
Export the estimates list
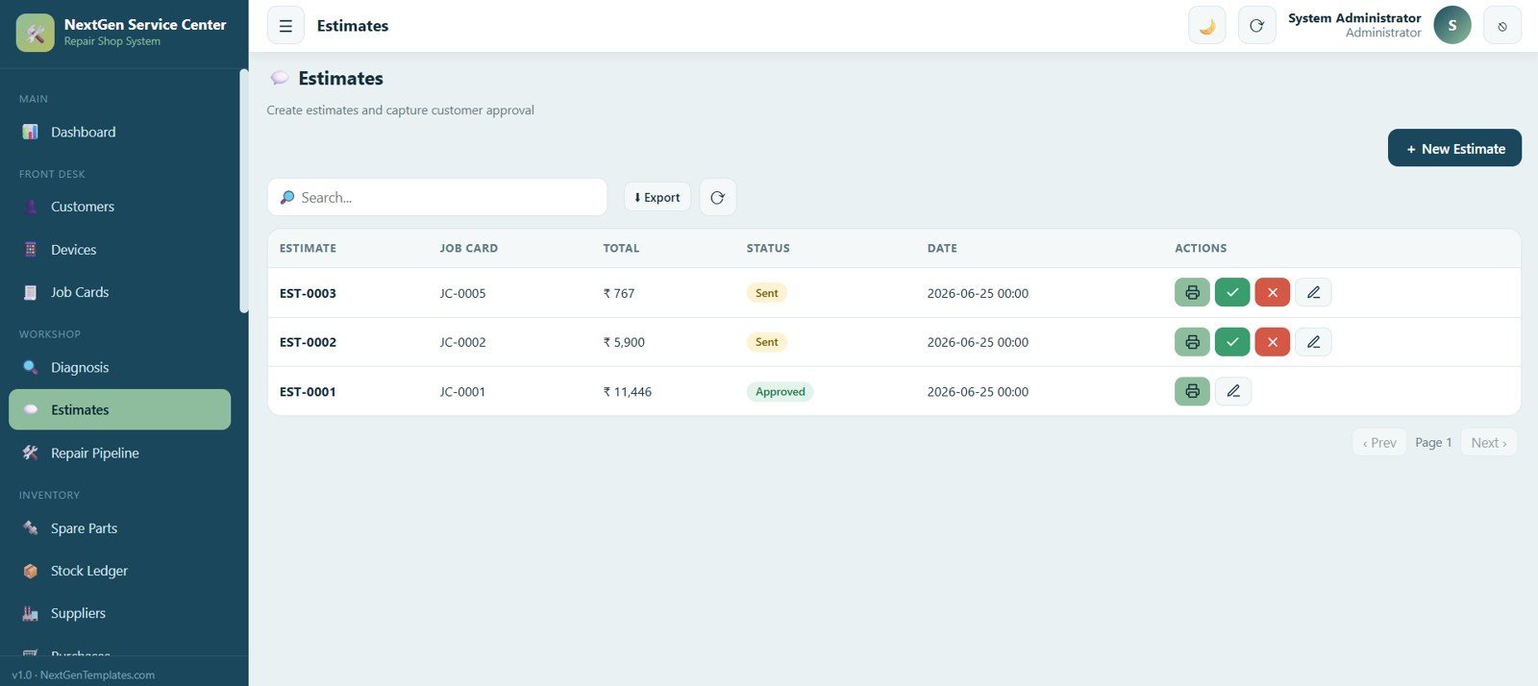(657, 197)
